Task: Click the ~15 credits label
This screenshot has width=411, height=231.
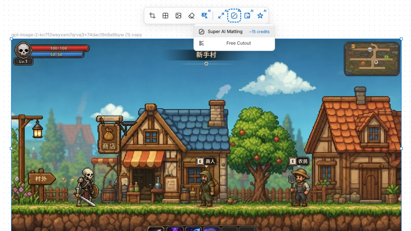Action: pyautogui.click(x=259, y=32)
